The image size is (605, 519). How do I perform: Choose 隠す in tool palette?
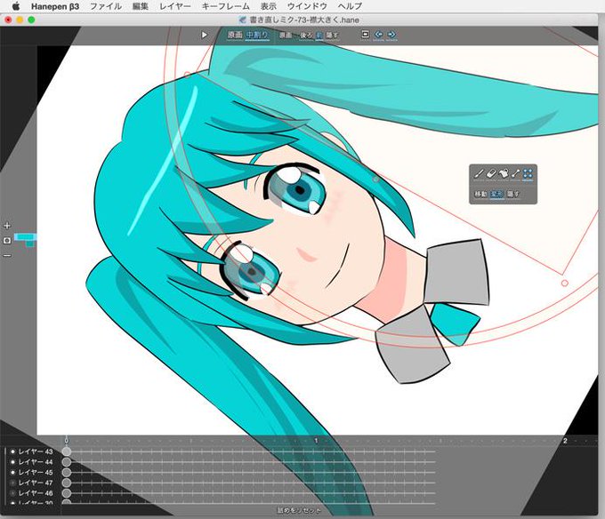point(513,194)
